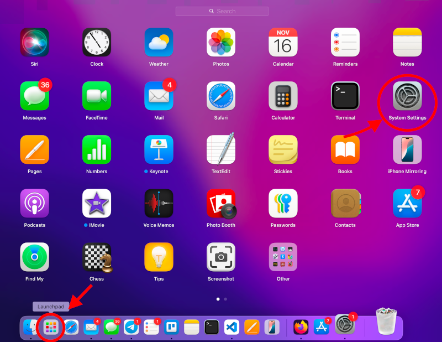442x342 pixels.
Task: Open Terminal in the Launchpad grid
Action: point(345,96)
